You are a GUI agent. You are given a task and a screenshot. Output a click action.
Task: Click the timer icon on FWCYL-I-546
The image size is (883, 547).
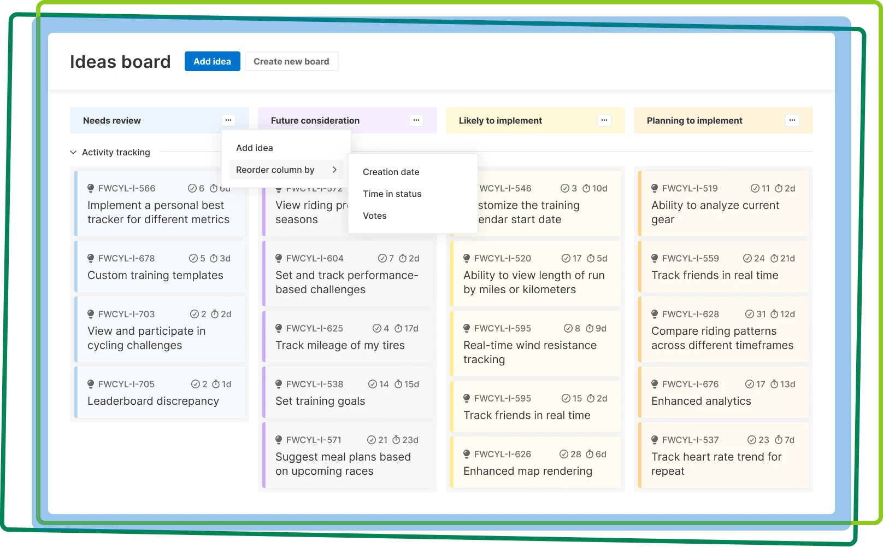click(x=586, y=188)
